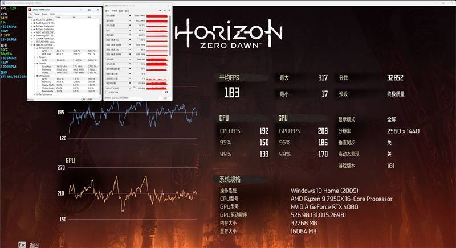Viewport: 456px width, 248px height.
Task: Collapse the Powers group in HWMonitor
Action: (x=35, y=57)
